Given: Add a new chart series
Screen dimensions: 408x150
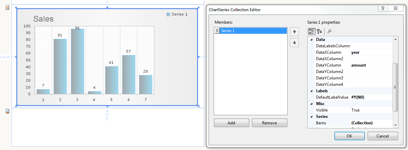Looking at the screenshot, I should (231, 123).
